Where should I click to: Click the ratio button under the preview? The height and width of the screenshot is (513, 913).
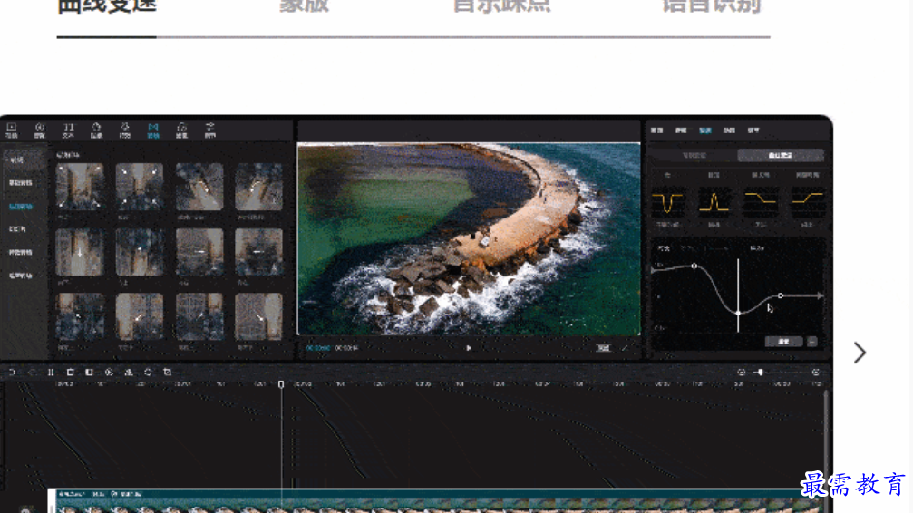(603, 348)
